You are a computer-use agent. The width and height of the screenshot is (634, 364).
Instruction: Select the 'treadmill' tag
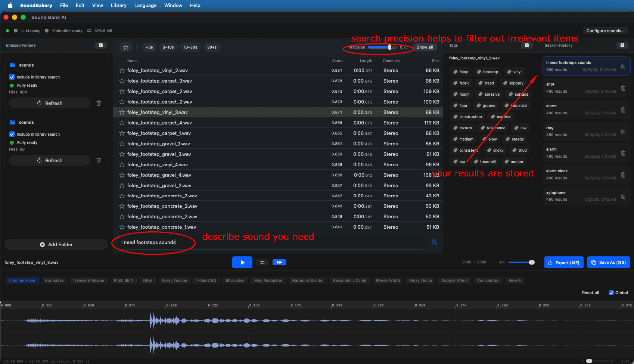(485, 161)
